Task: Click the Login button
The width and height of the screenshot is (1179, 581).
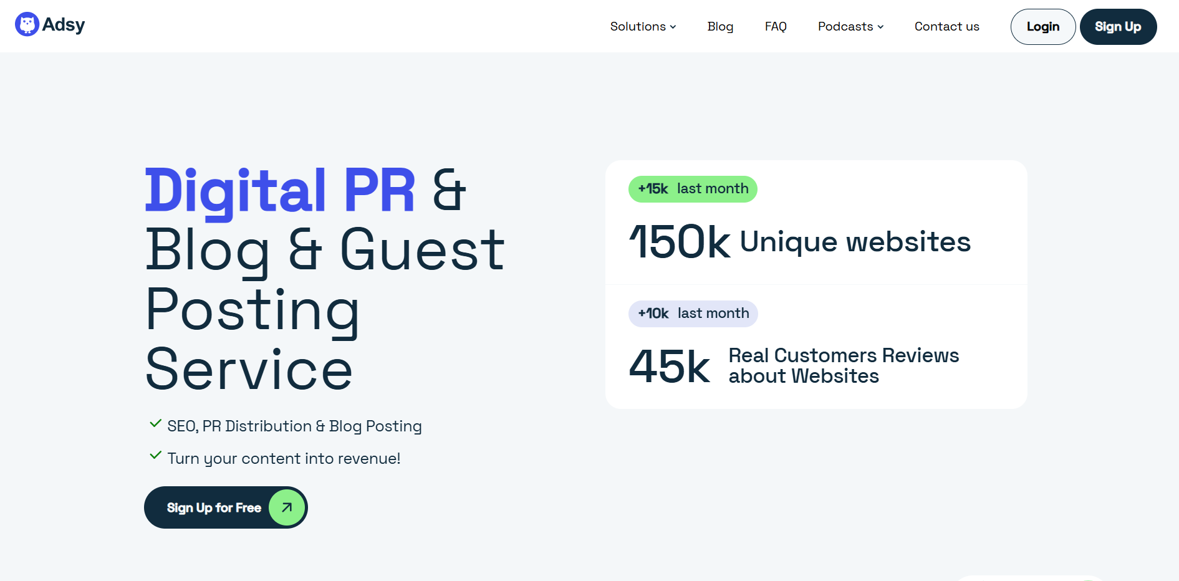Action: click(x=1043, y=27)
